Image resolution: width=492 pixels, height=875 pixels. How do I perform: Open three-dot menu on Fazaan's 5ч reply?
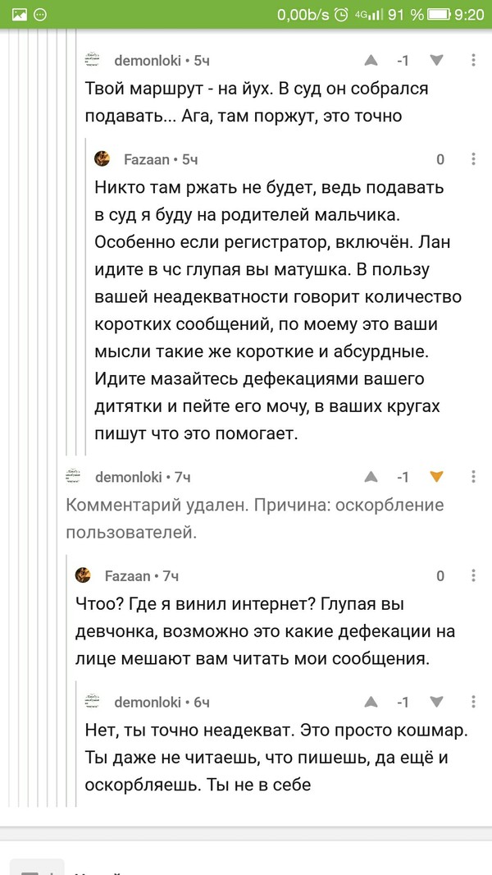tap(474, 159)
